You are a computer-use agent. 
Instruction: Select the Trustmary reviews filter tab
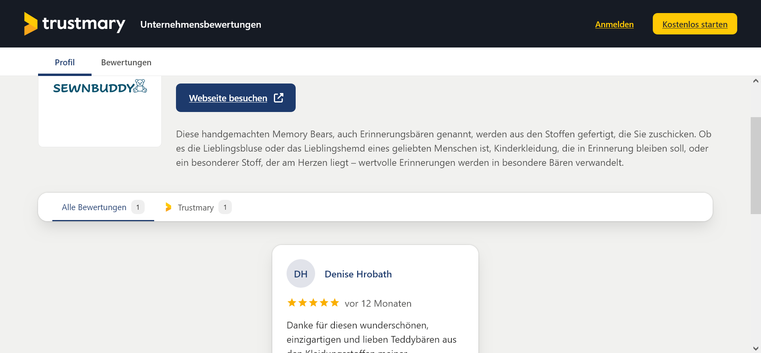(x=198, y=207)
